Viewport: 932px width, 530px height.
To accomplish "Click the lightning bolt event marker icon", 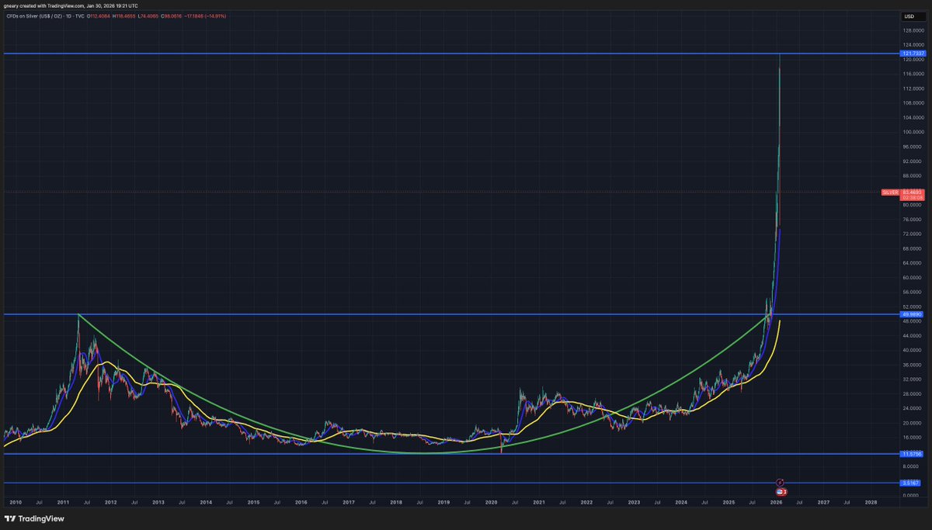I will point(780,483).
